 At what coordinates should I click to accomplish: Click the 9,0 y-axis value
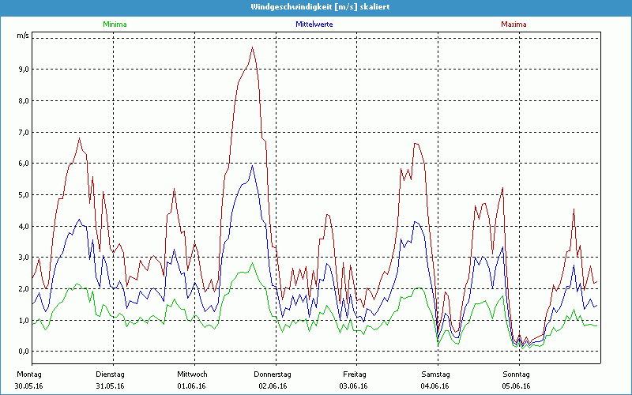[x=23, y=70]
